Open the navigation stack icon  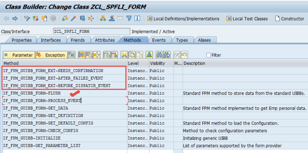coord(111,19)
